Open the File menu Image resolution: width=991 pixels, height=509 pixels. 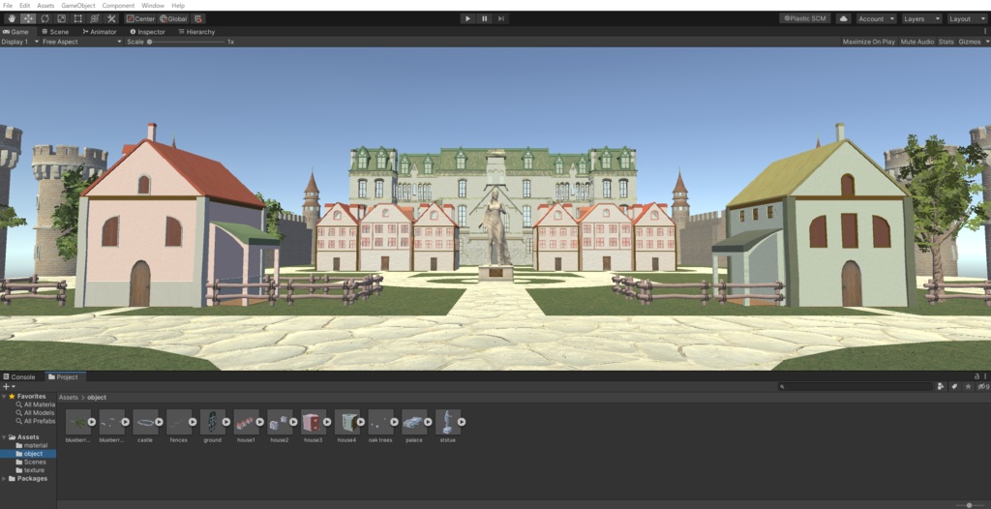tap(8, 5)
